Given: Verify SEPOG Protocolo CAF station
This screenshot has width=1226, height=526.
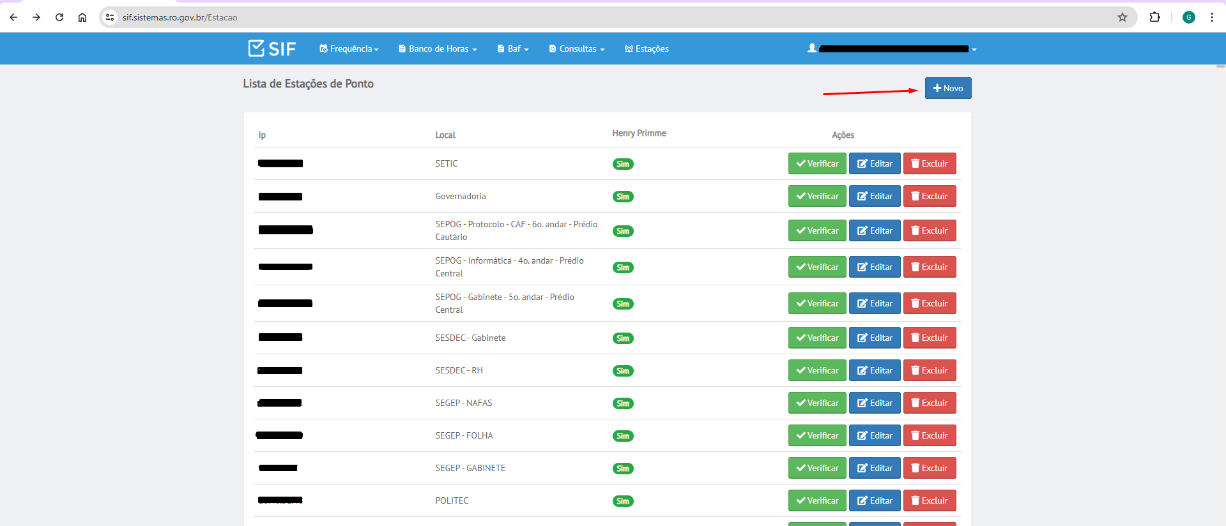Looking at the screenshot, I should point(817,230).
